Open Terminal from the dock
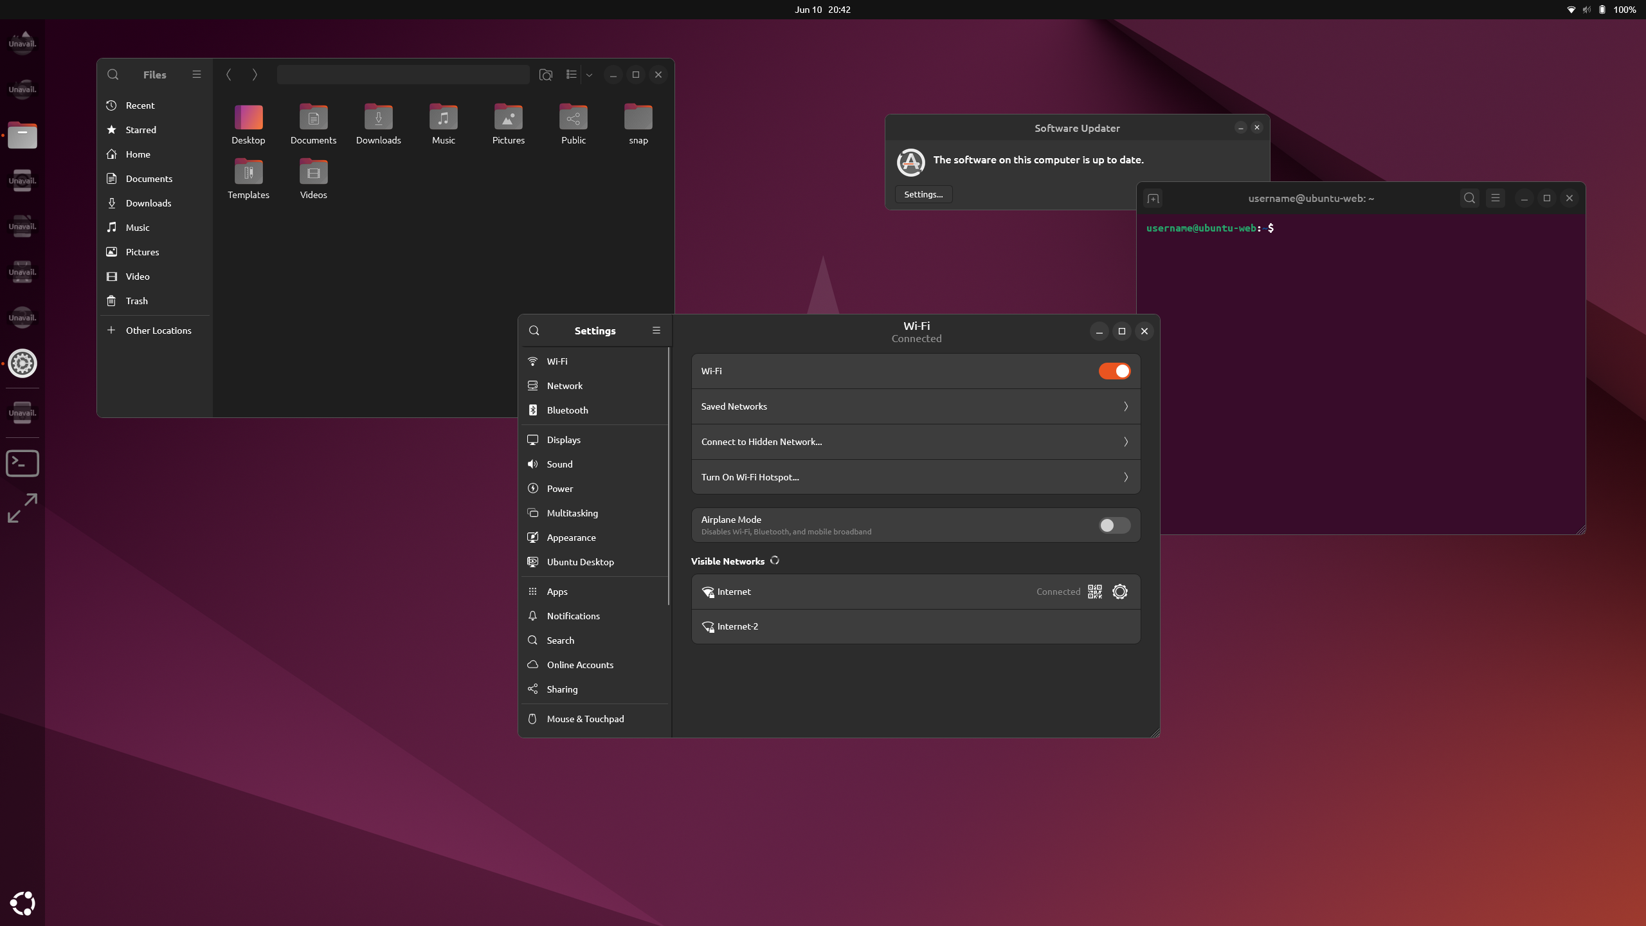1646x926 pixels. coord(23,463)
